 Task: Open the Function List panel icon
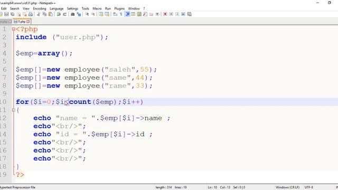click(x=145, y=14)
